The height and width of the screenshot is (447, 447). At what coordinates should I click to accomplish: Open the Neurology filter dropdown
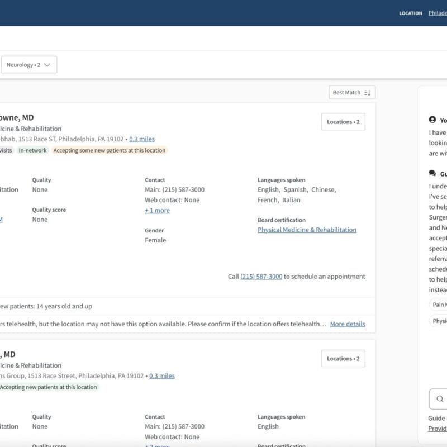(x=28, y=65)
